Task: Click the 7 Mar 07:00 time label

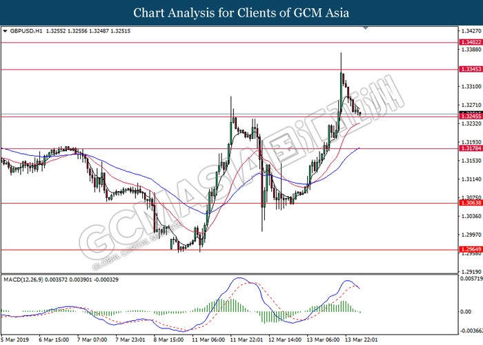Action: (92, 339)
